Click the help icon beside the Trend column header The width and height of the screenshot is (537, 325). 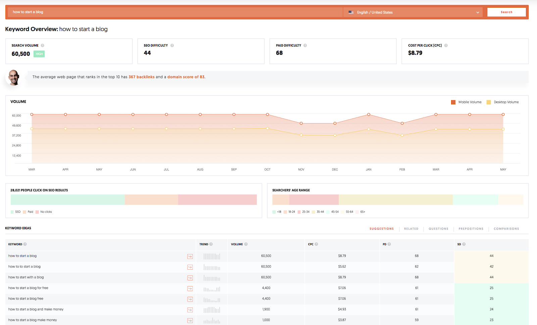pos(211,244)
